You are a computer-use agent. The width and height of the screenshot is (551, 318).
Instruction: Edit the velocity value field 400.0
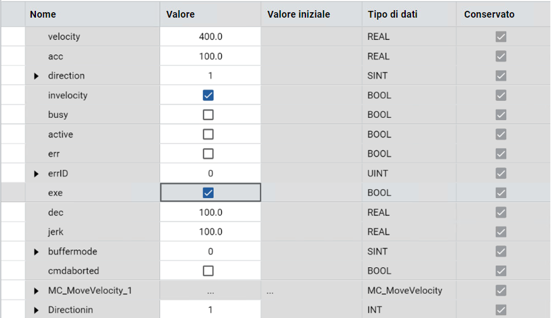[x=210, y=37]
